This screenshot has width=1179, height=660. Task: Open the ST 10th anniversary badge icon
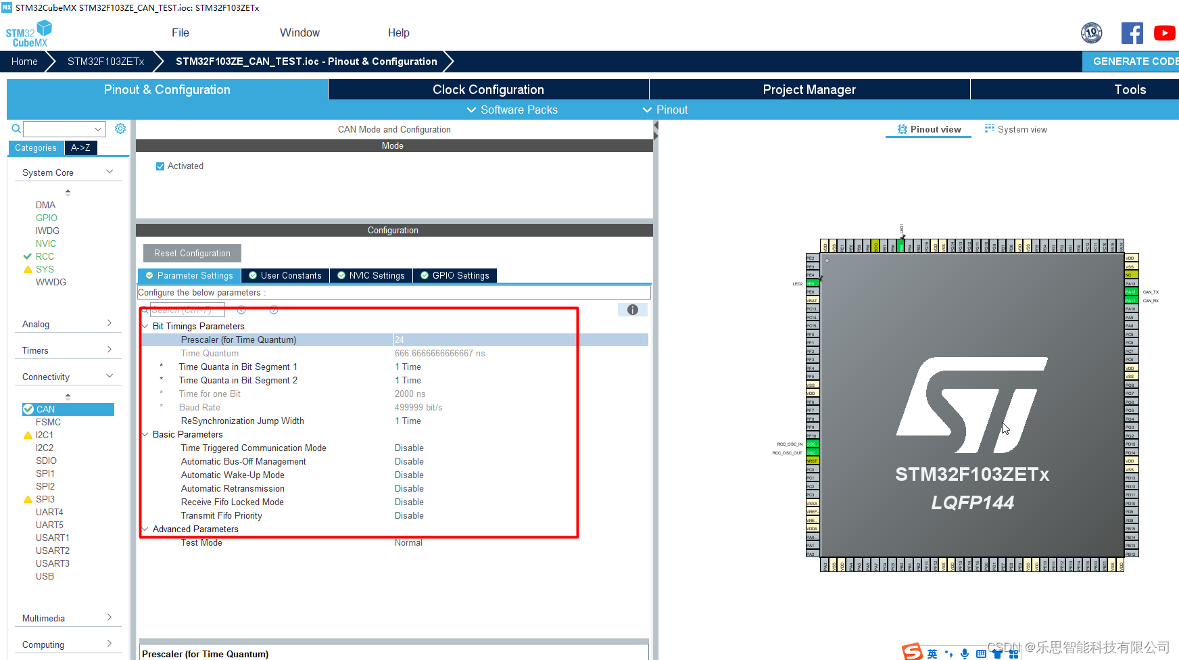pos(1092,32)
